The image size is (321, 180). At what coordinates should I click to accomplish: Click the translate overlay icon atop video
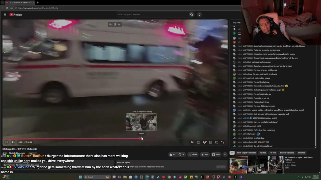pos(119,24)
